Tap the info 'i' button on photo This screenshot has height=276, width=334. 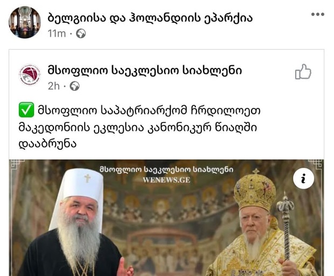click(x=304, y=178)
